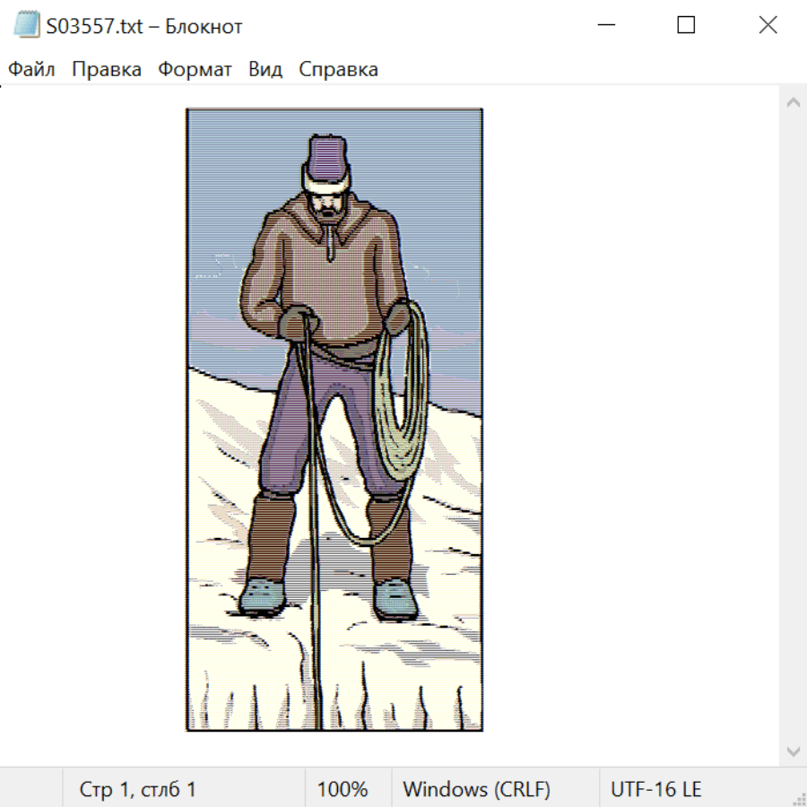Click the 'Стр 1, стлб 1' status indicator

pyautogui.click(x=137, y=790)
